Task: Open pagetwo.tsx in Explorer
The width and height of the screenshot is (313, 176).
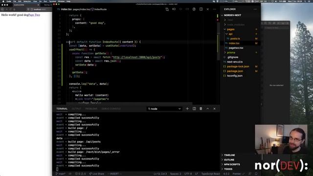Action: [236, 48]
